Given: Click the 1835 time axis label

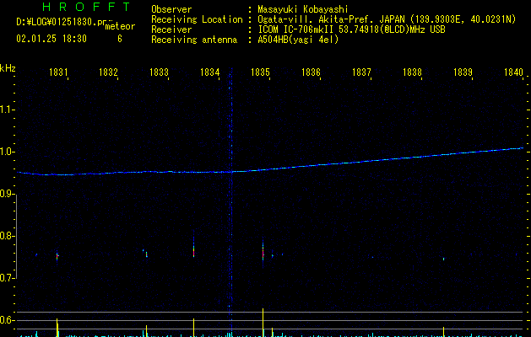Looking at the screenshot, I should pos(260,72).
